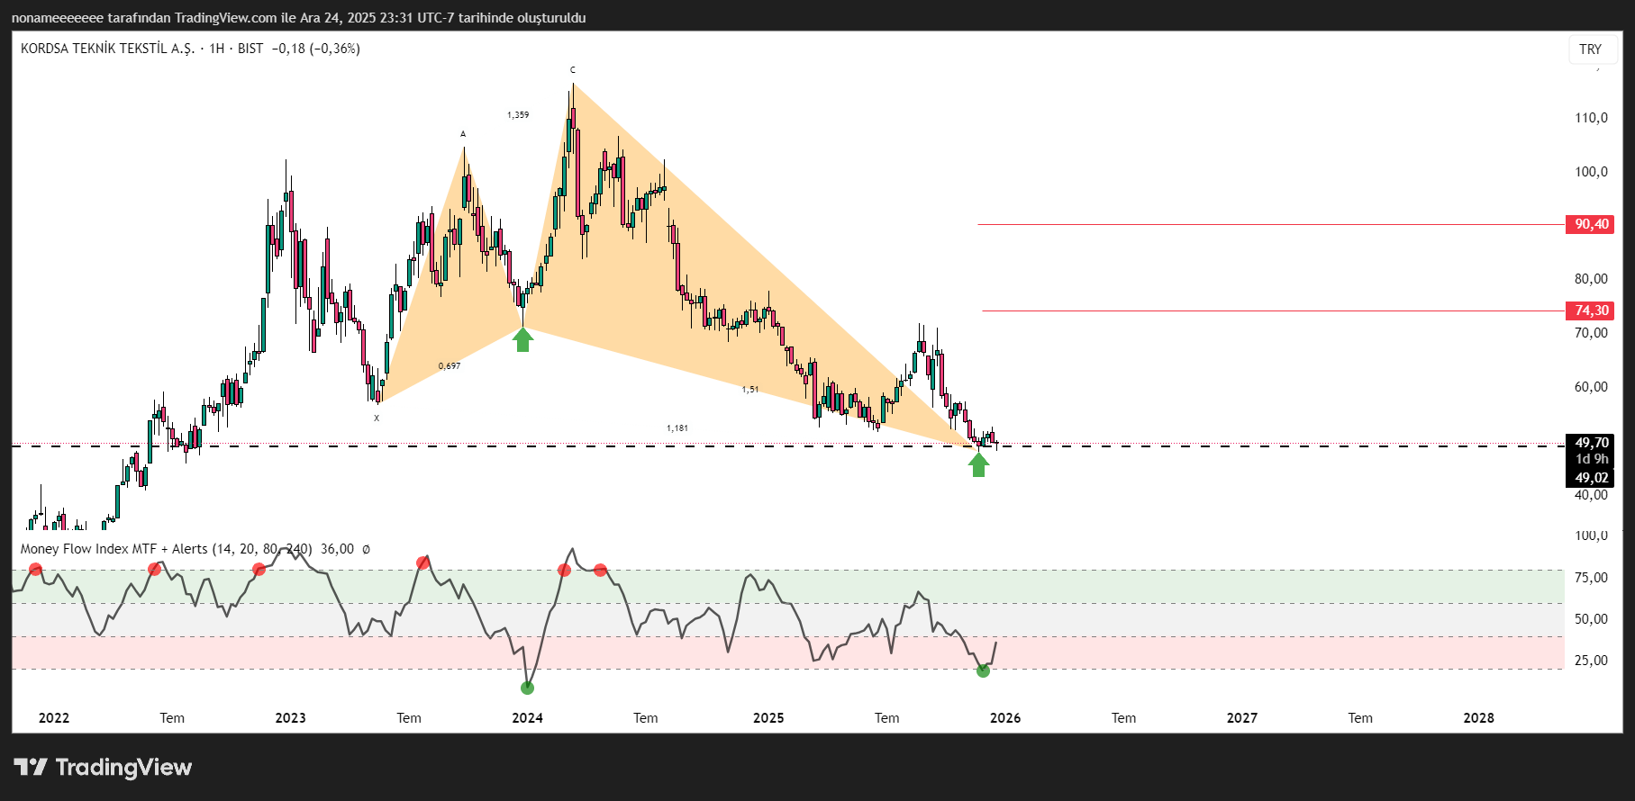
Task: Click the green arrow near 2024 low
Action: pos(522,339)
